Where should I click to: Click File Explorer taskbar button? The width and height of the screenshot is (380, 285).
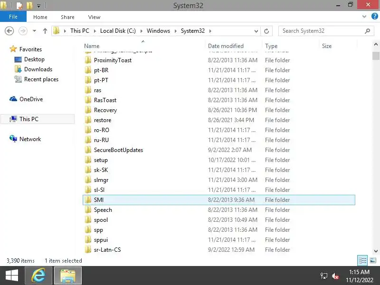[68, 275]
